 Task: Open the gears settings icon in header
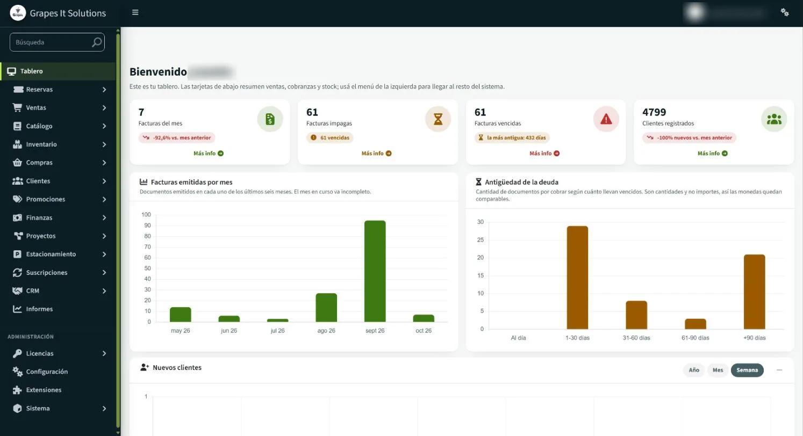point(785,12)
